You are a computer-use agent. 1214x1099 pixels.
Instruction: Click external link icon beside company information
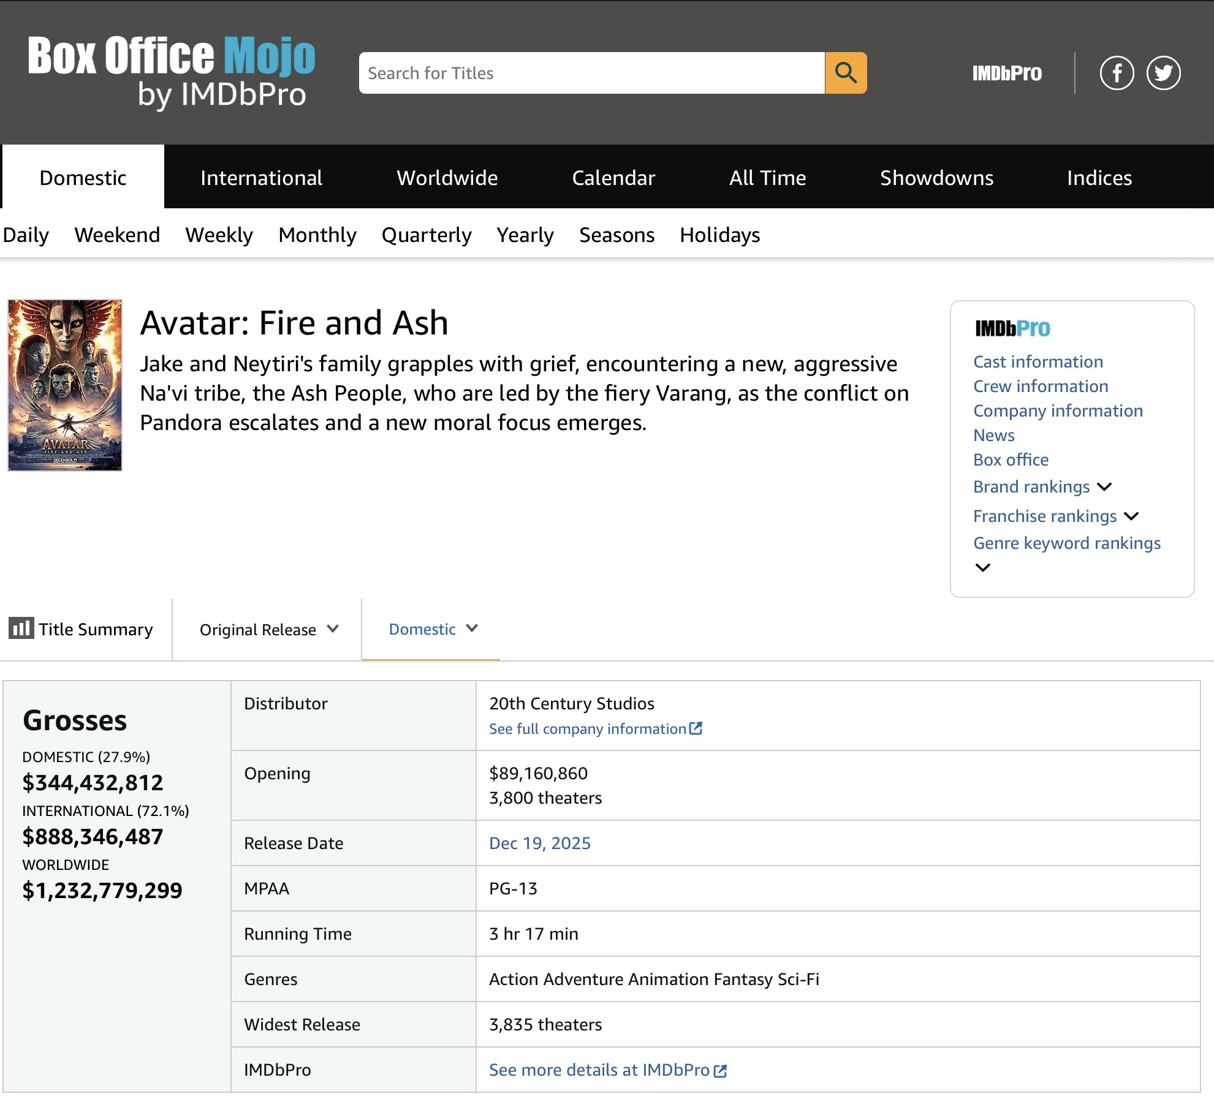tap(696, 728)
